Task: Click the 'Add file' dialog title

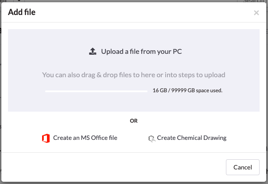Action: [x=22, y=12]
